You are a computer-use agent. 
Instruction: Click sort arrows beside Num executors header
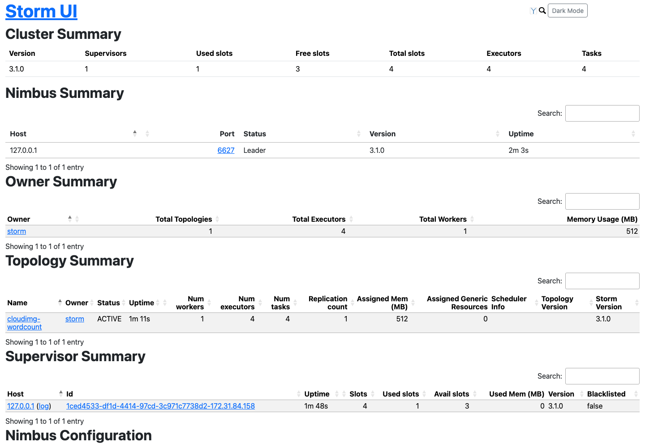tap(260, 303)
